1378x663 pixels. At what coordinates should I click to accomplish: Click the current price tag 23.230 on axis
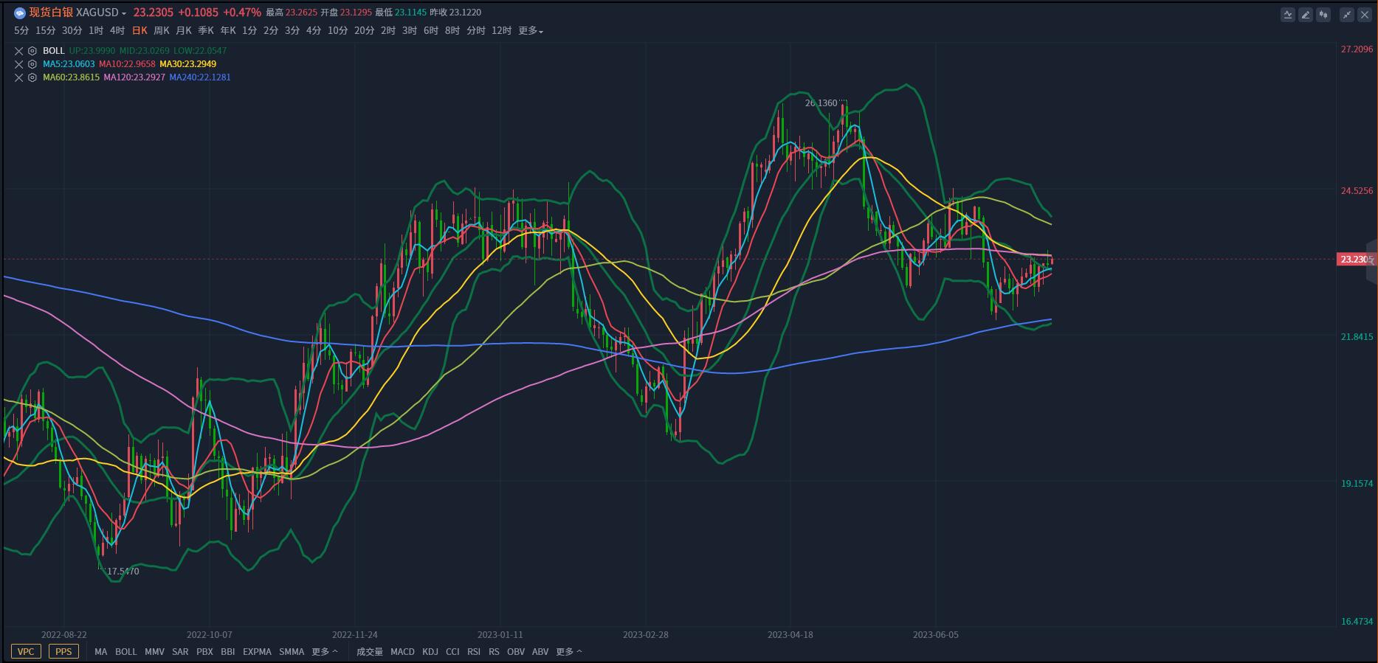click(x=1355, y=260)
